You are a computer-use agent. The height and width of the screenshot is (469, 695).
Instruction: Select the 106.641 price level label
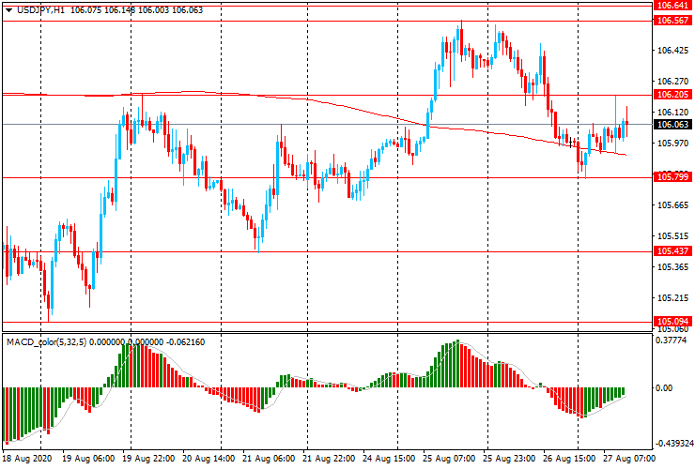(x=672, y=6)
